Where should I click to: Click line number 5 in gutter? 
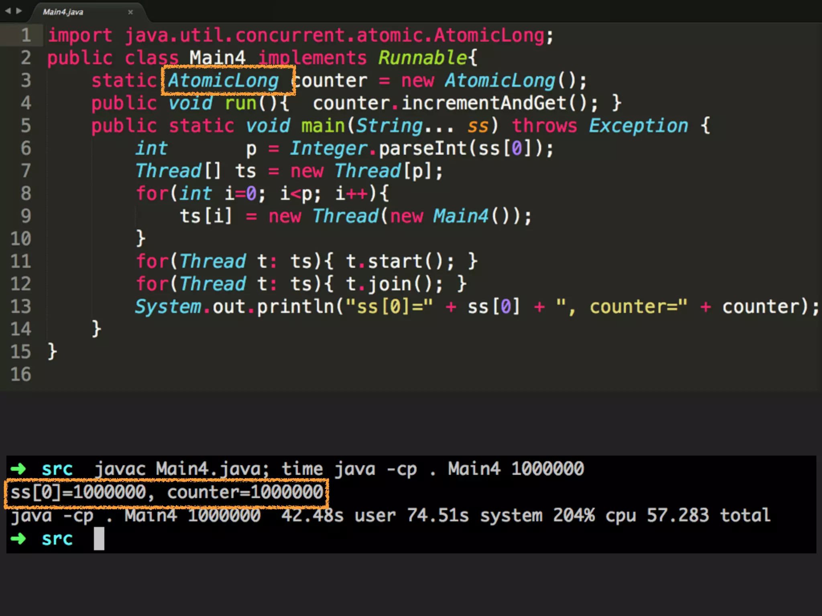(26, 126)
